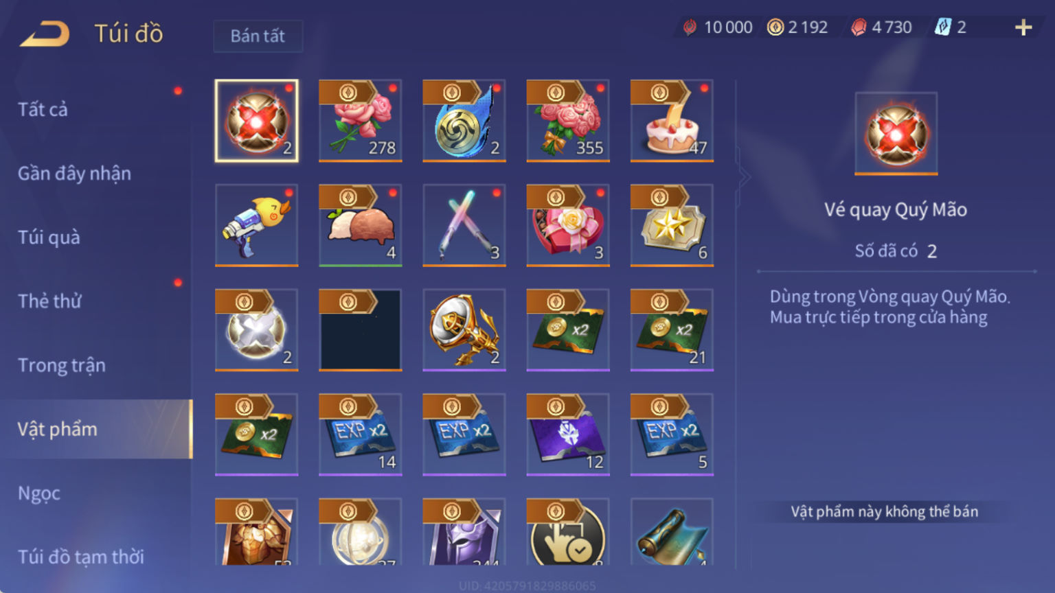Select the duck water gun item

pos(257,225)
